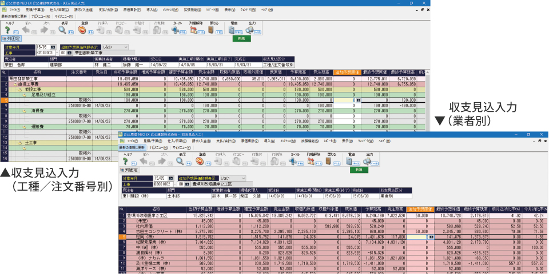
Task: Select 社内原価 row in front window
Action: (x=333, y=226)
